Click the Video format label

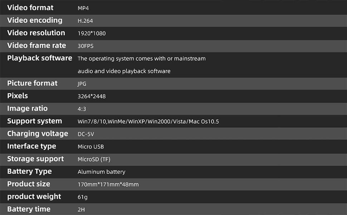[x=30, y=8]
